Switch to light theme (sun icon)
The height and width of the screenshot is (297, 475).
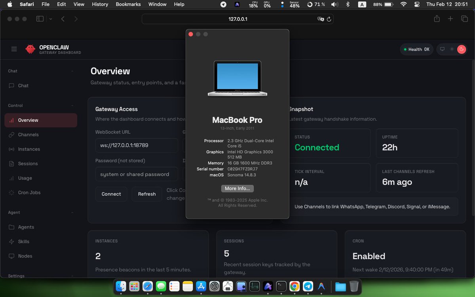452,49
